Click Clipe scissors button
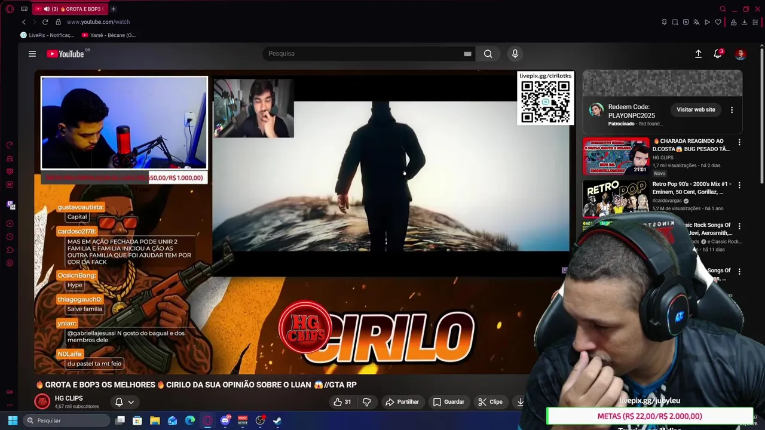The image size is (765, 430). (x=491, y=402)
